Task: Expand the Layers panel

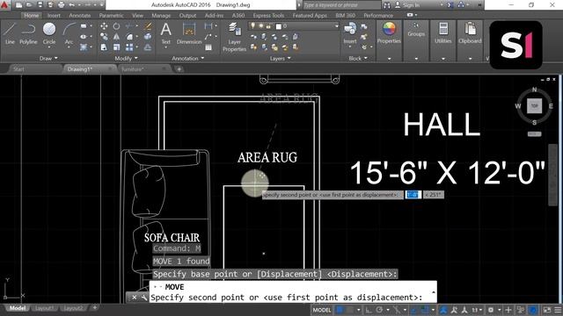Action: (280, 59)
